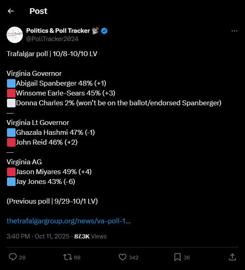
Task: Open Politics & Poll Tracker profile picture
Action: [x=15, y=35]
